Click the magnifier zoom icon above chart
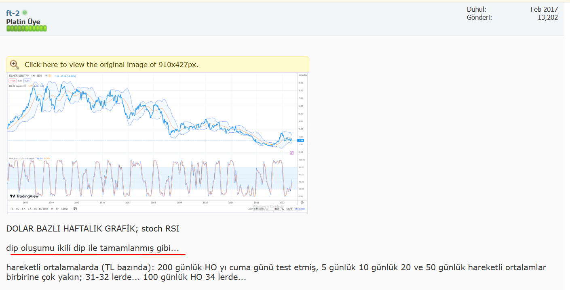The height and width of the screenshot is (290, 570). (x=15, y=65)
